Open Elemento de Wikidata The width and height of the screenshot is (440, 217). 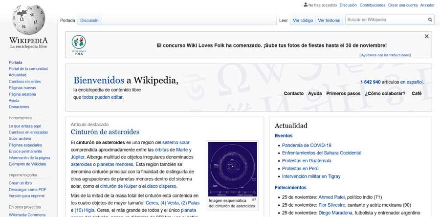[27, 164]
